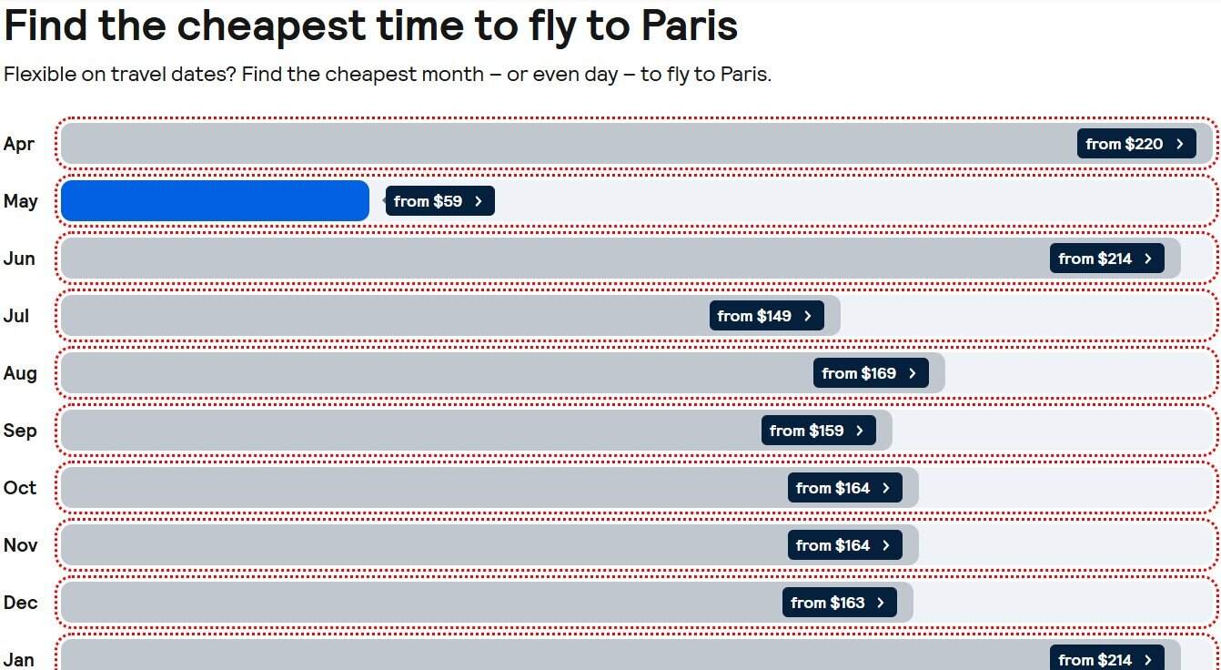Click the chevron arrow on the December $163 button
1221x670 pixels.
tap(879, 602)
